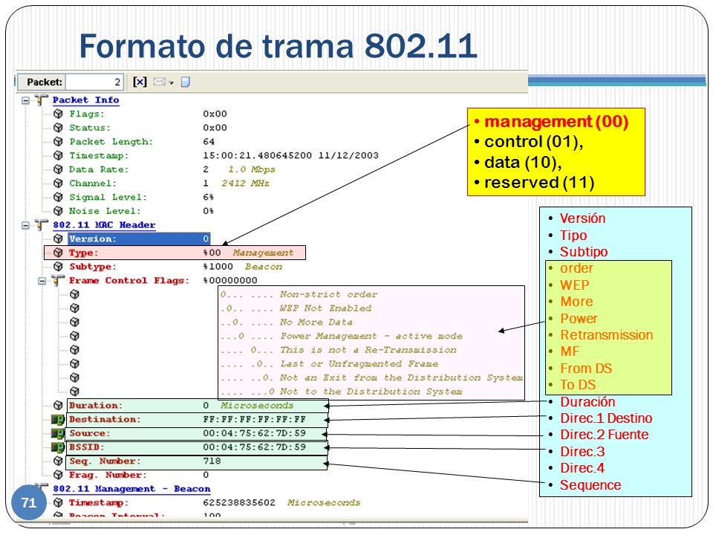Open the 802.11 MAC Header heading link
This screenshot has width=713, height=535.
104,225
